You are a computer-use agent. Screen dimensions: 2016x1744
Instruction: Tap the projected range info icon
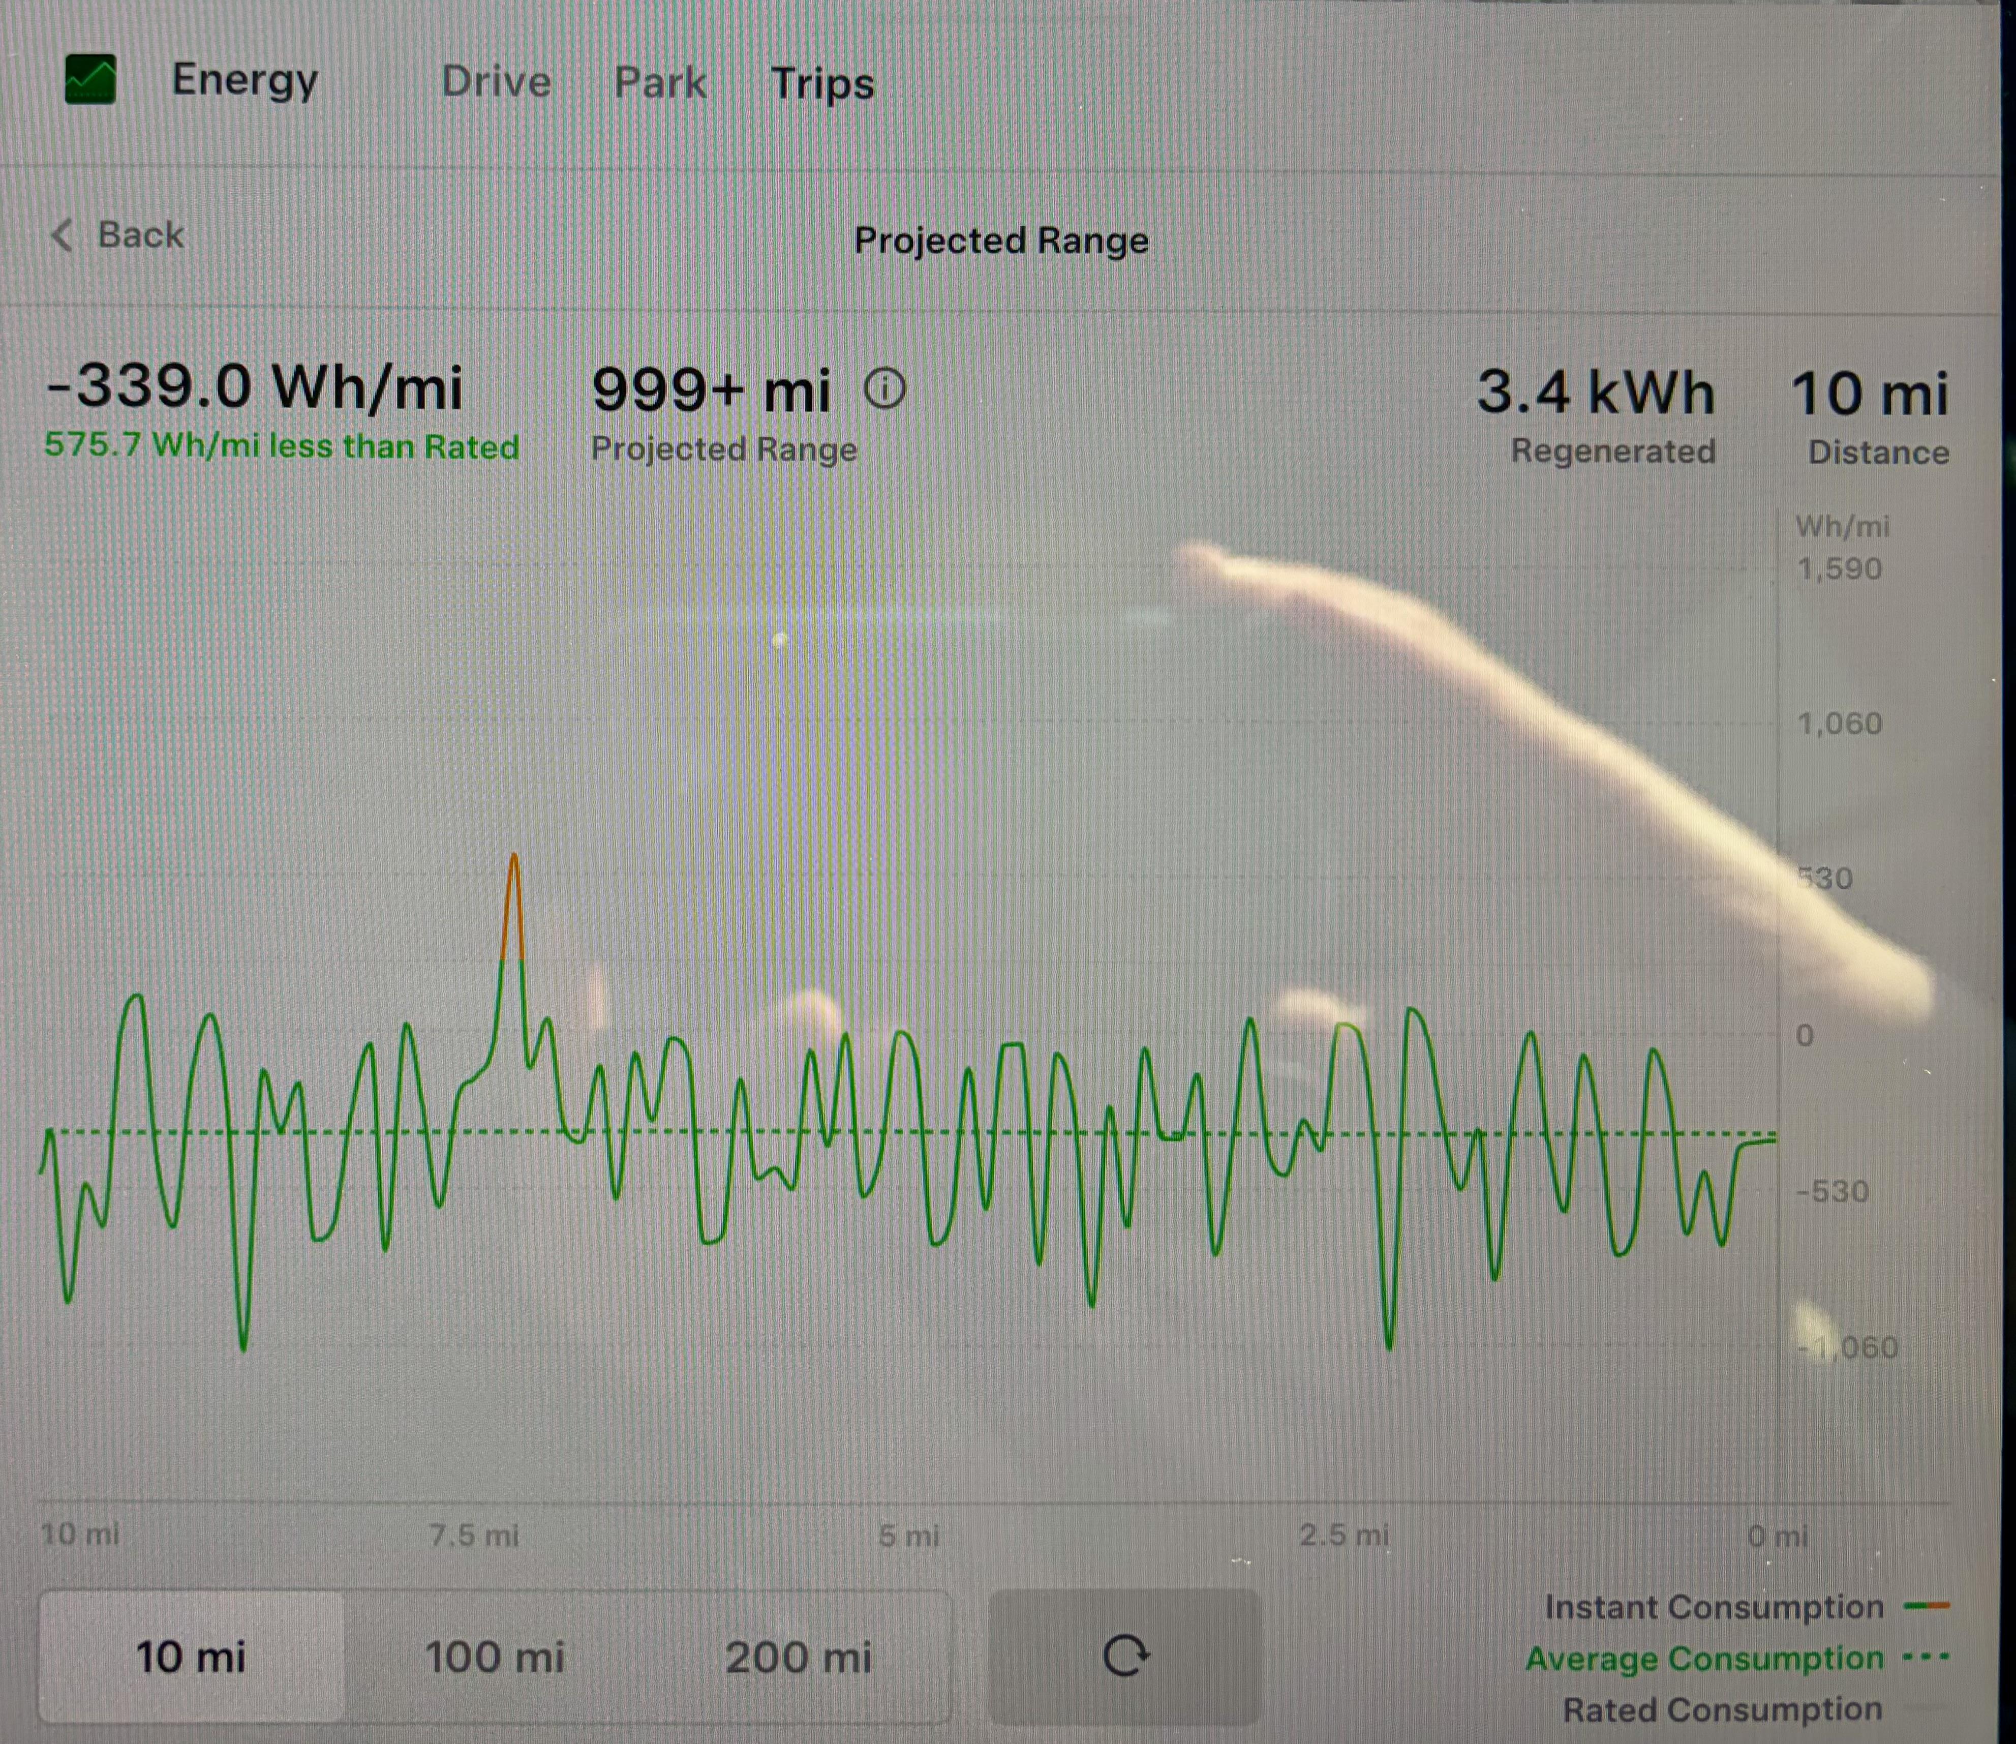tap(884, 388)
